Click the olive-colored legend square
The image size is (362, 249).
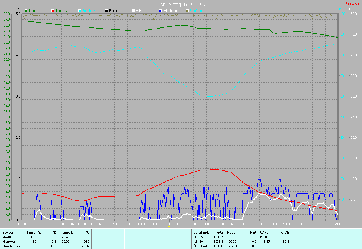187,11
